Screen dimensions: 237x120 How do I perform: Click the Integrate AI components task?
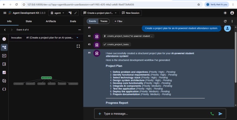[x=127, y=86]
